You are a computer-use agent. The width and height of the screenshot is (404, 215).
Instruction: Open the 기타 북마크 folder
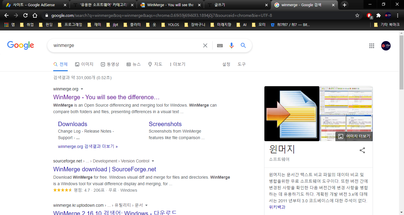[387, 25]
